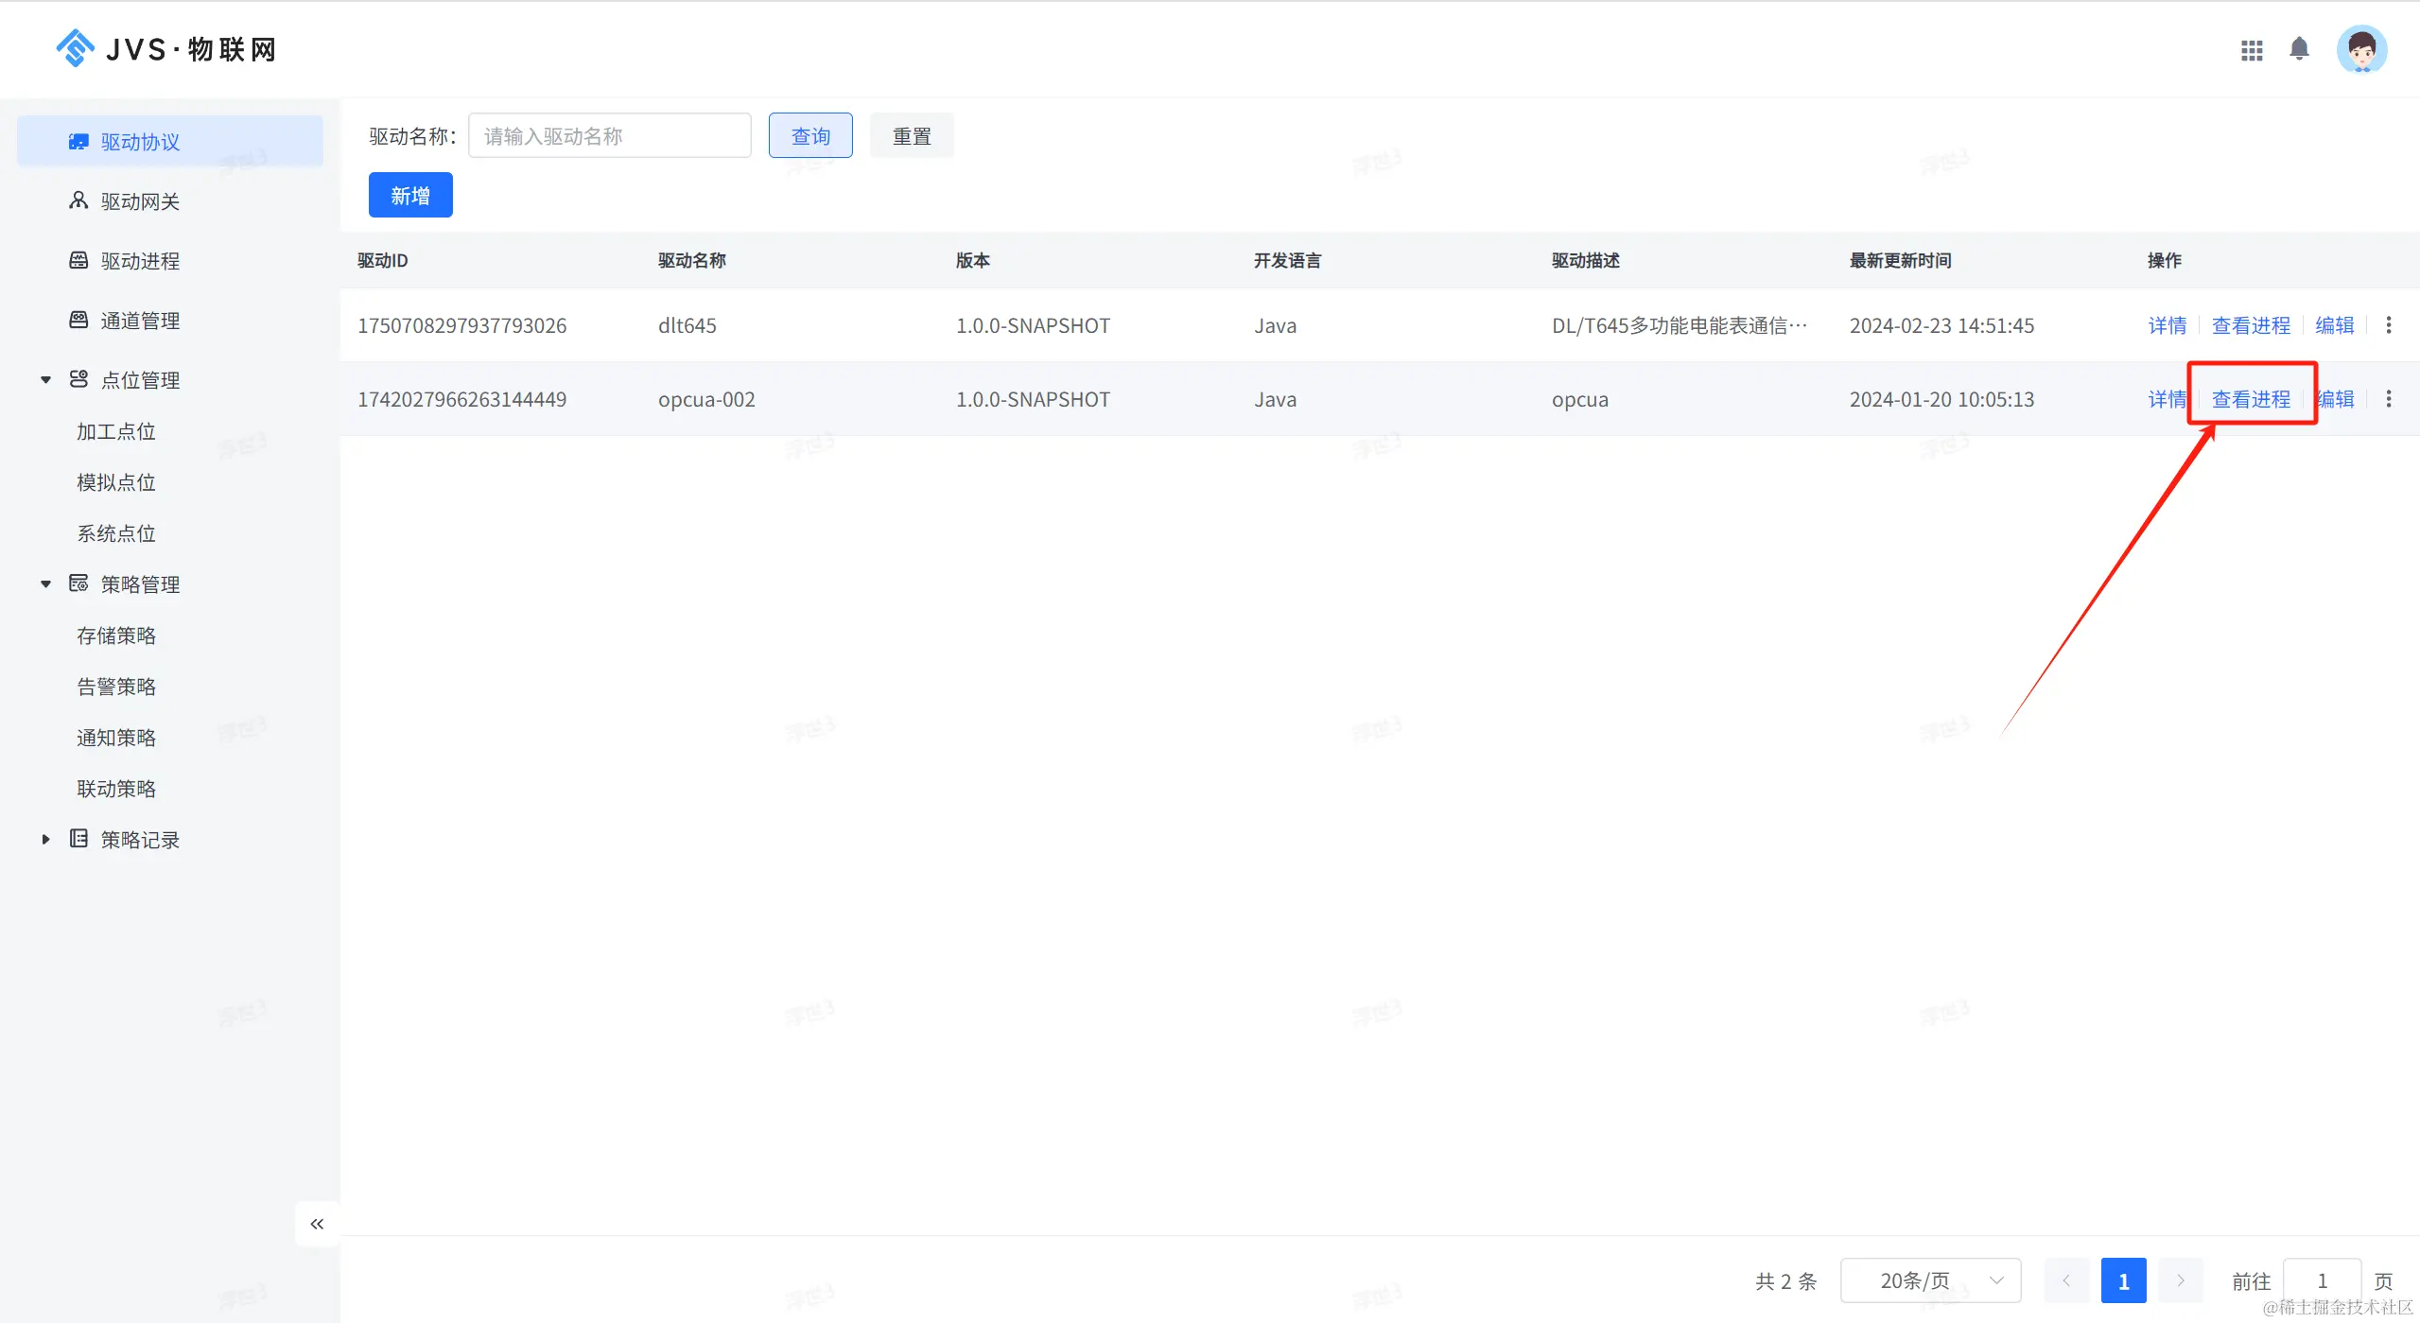Open 告警策略 submenu item
The height and width of the screenshot is (1323, 2420).
(x=116, y=687)
